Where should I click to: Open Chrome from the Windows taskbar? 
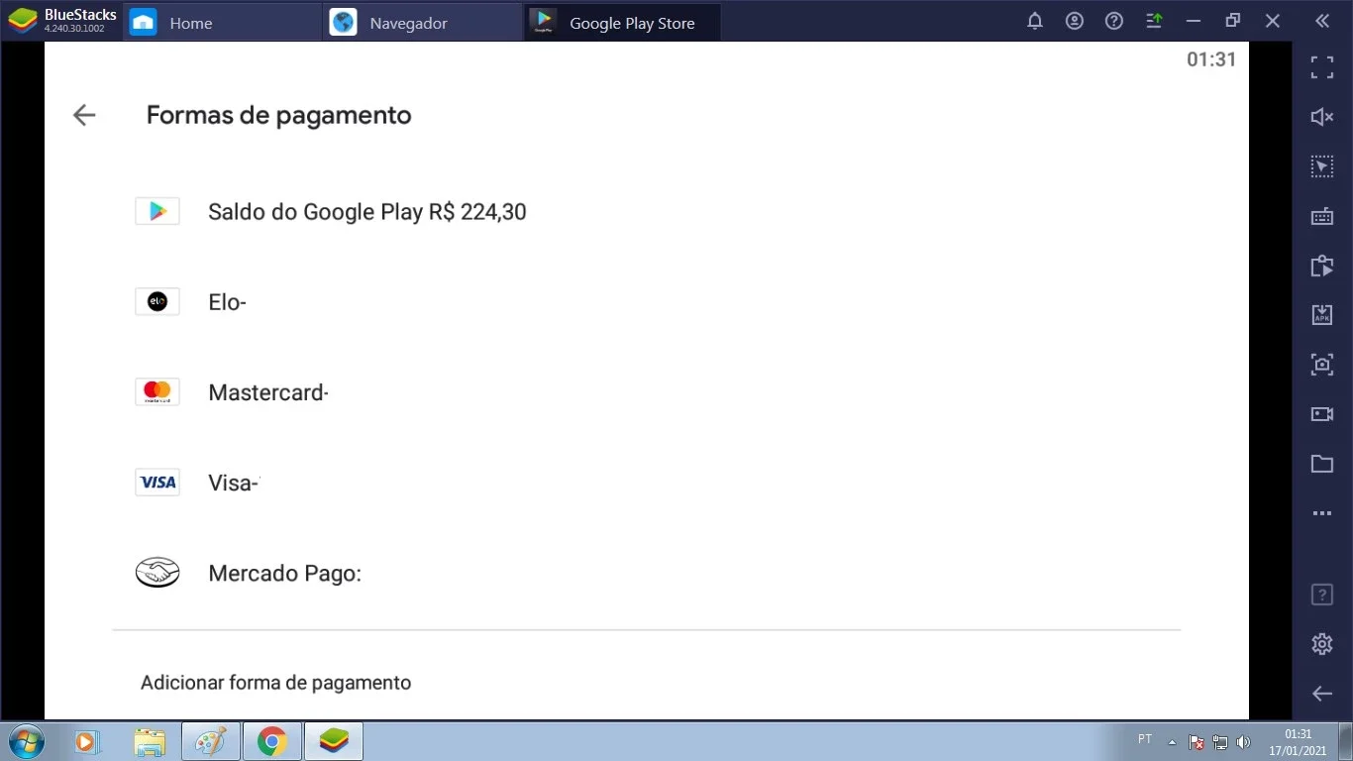[271, 741]
